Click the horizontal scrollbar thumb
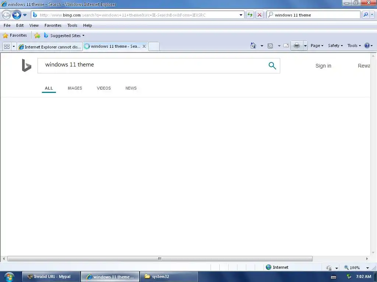This screenshot has width=377, height=282. tap(160, 259)
